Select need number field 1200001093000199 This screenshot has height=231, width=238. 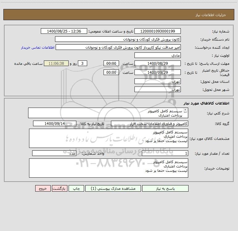158,31
